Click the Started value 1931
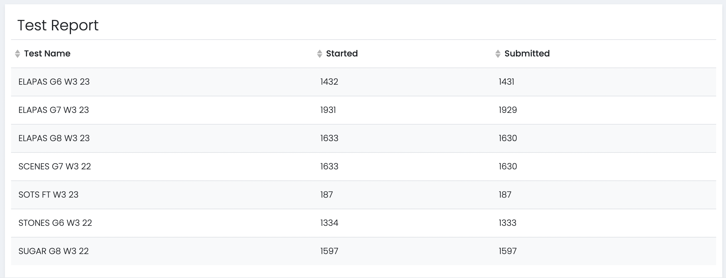Viewport: 726px width, 278px height. point(328,110)
